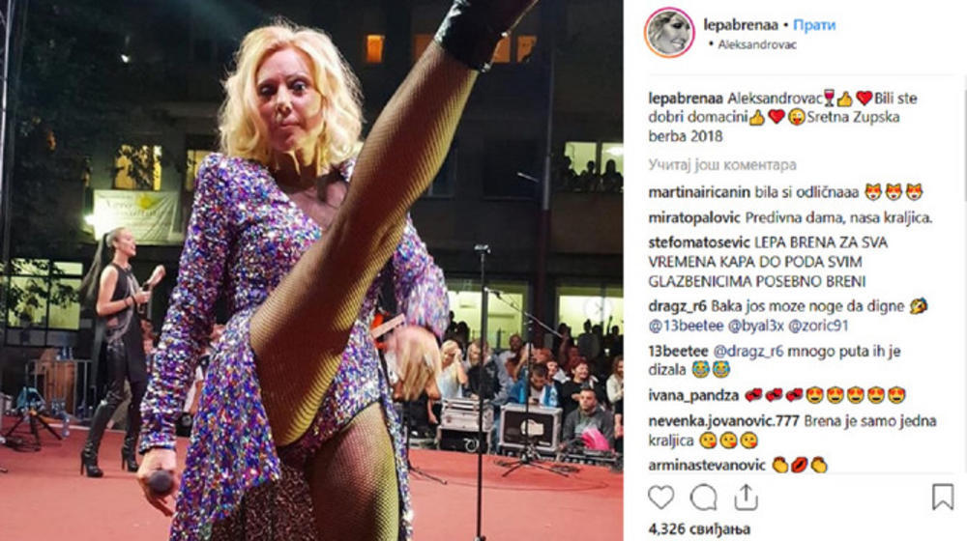Click the concert photo of the post
The image size is (967, 541).
coord(311,270)
